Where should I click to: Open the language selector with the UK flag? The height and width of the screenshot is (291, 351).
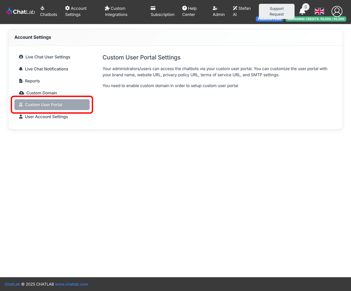pyautogui.click(x=319, y=12)
